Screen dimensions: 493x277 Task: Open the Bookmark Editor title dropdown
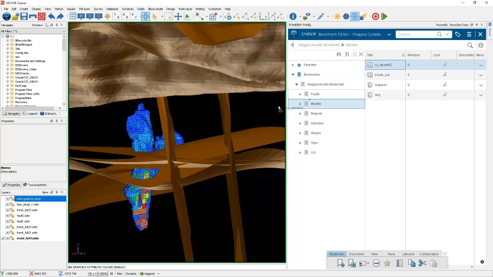[389, 34]
